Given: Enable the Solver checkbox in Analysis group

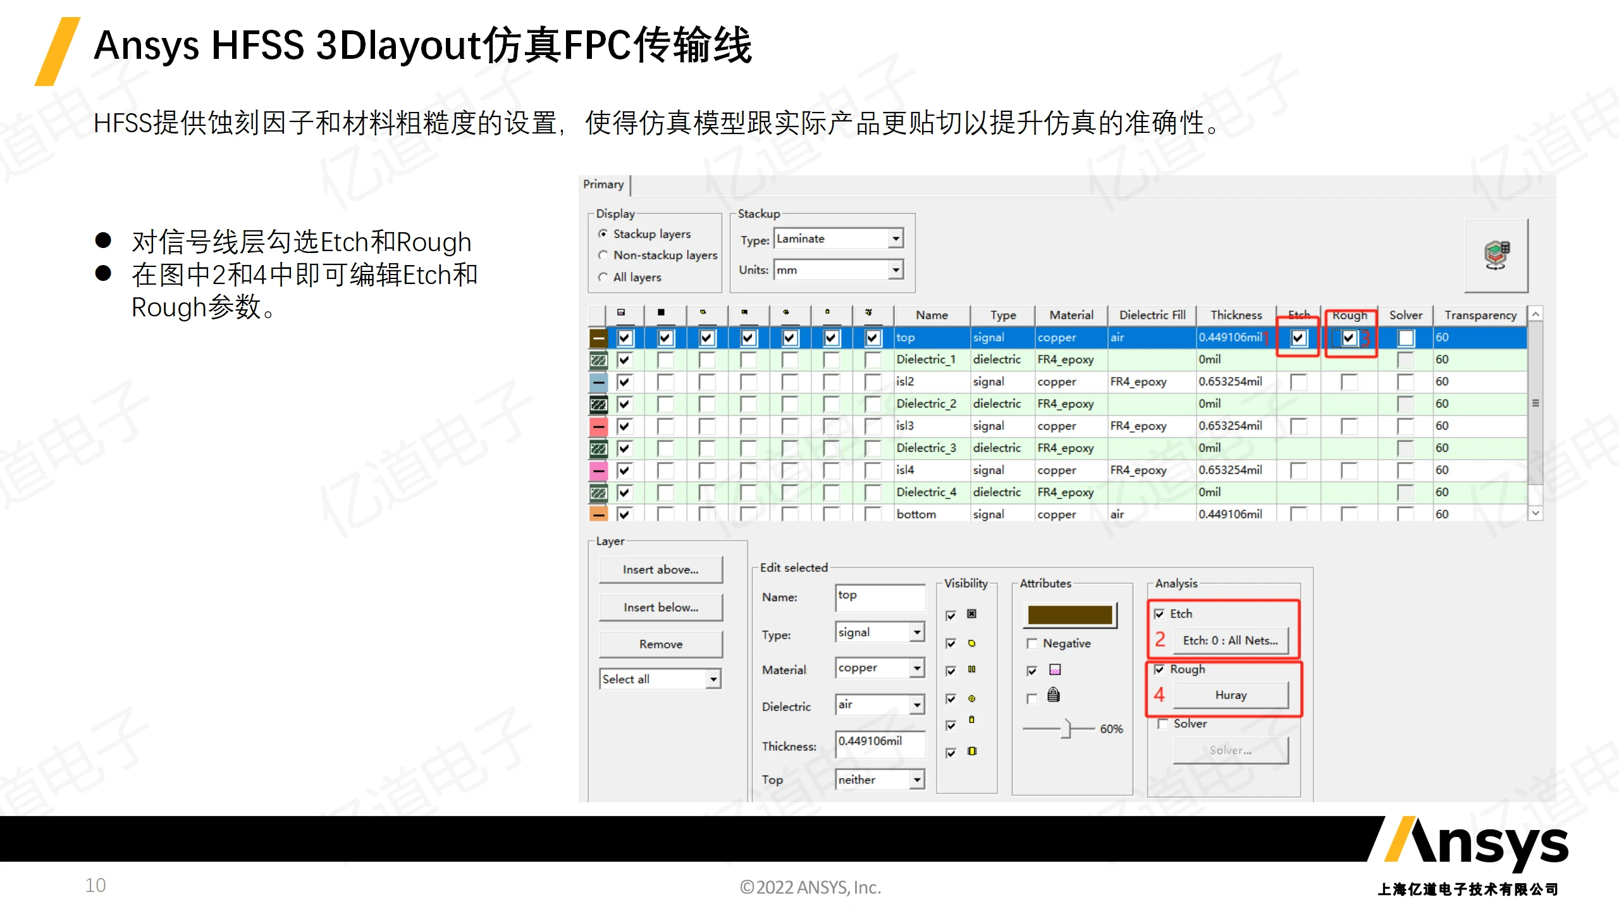Looking at the screenshot, I should point(1162,724).
